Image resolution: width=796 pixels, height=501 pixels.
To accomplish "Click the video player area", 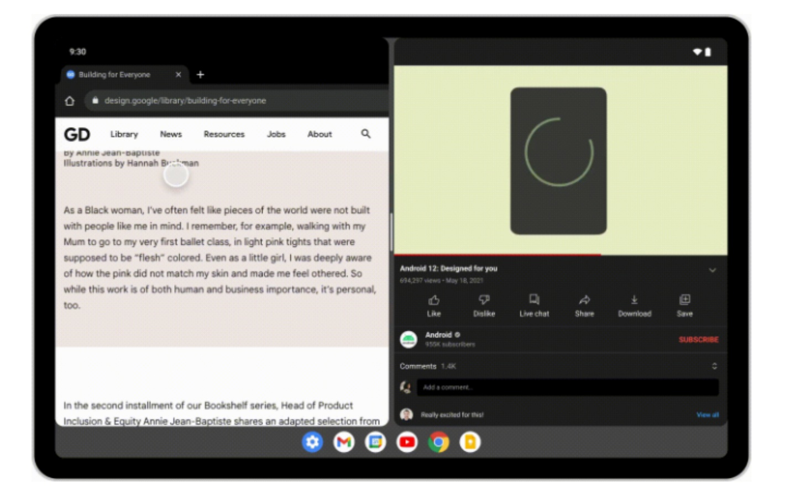I will [x=561, y=160].
